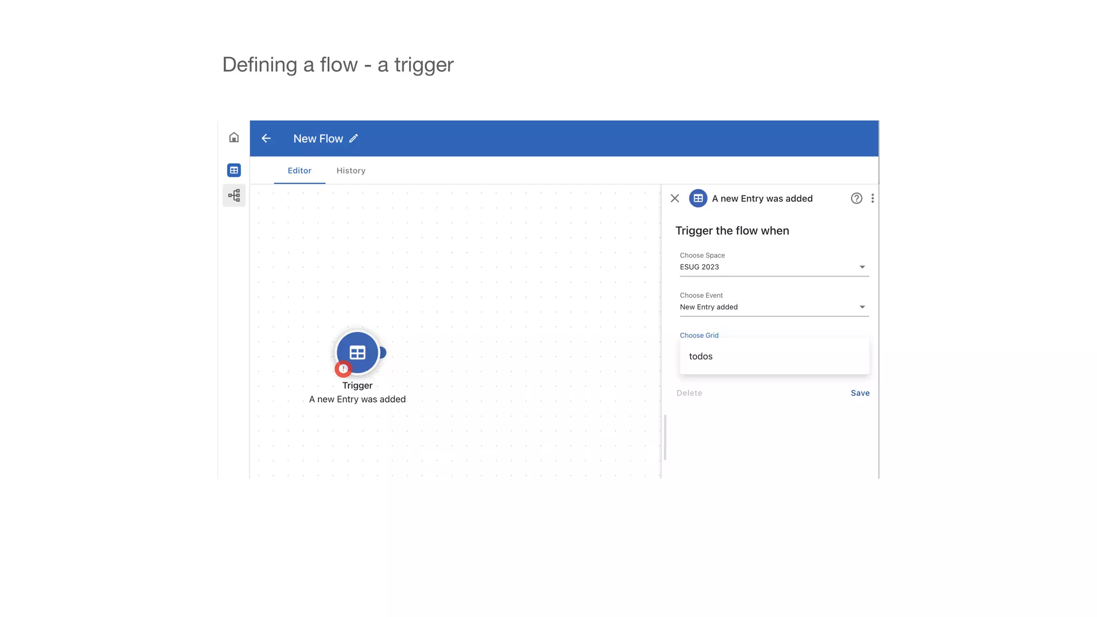Click the Trigger node on canvas
The width and height of the screenshot is (1097, 617).
coord(357,352)
